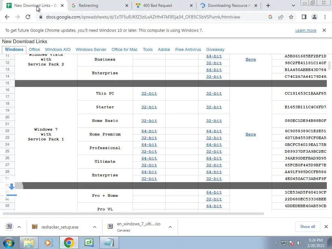332x249 pixels.
Task: Click 64-bit link for Pro + Home
Action: pyautogui.click(x=214, y=192)
